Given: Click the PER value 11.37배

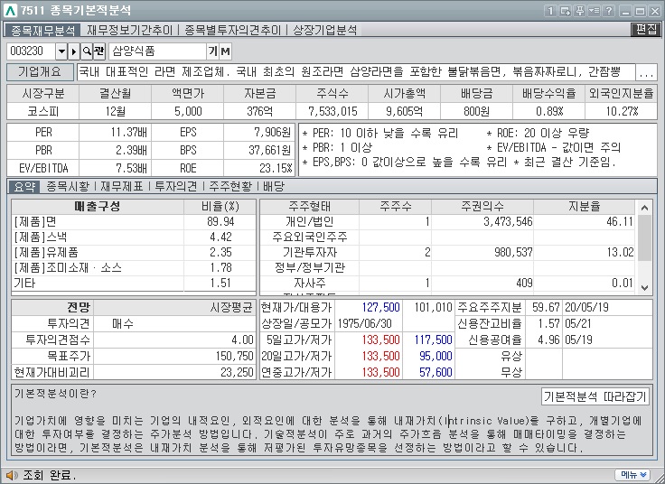Looking at the screenshot, I should pyautogui.click(x=128, y=133).
